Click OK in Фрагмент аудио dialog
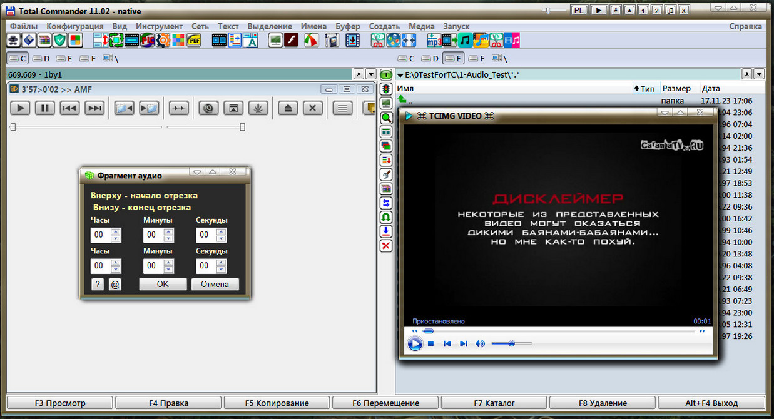Screen dimensions: 774x419 [163, 284]
